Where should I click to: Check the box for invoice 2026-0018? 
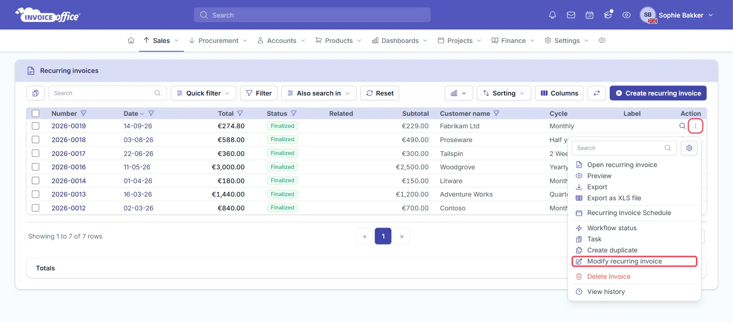[36, 140]
